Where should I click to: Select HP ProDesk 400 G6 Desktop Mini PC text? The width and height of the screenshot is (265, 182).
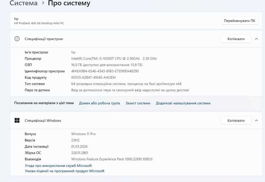coord(39,23)
